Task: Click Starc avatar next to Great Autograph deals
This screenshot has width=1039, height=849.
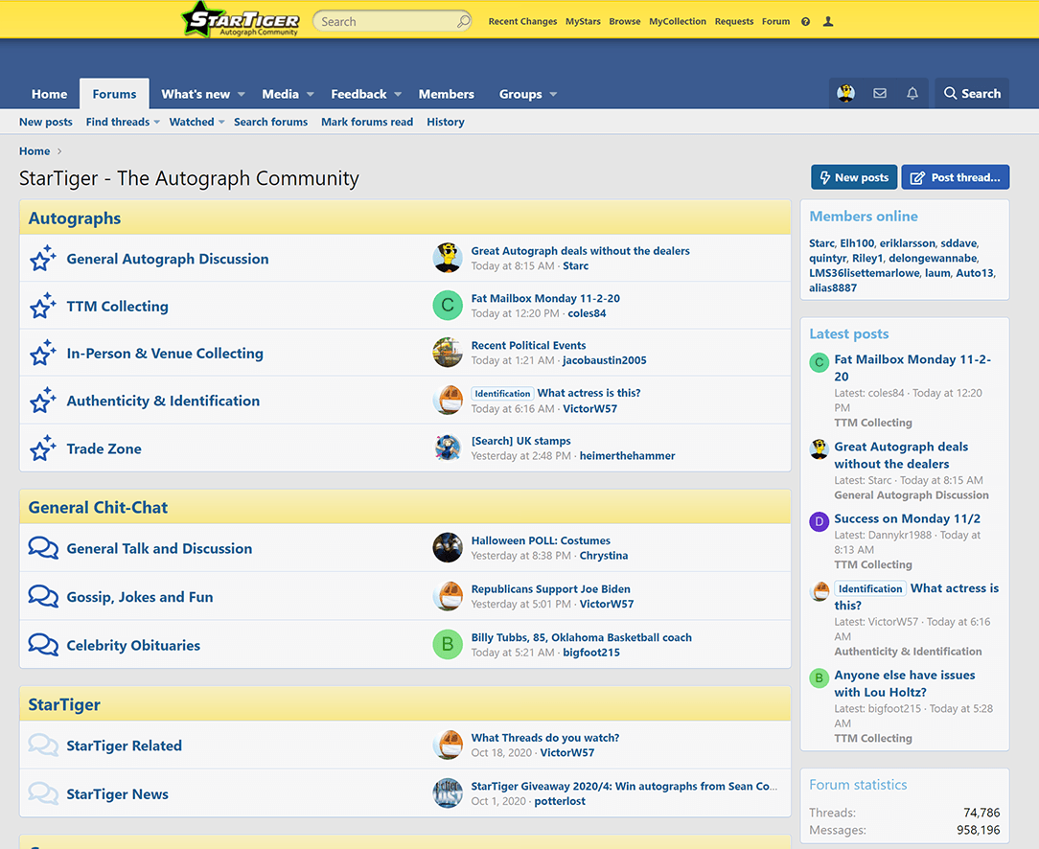Action: [448, 258]
